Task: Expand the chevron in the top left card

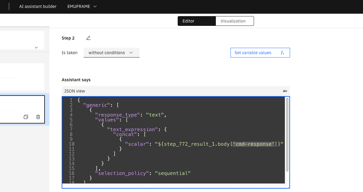Action: (36, 47)
